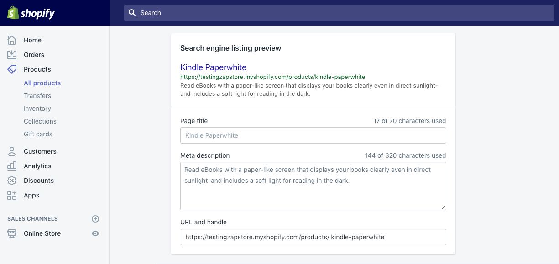Viewport: 559px width, 264px height.
Task: Click the Analytics bar chart icon
Action: [12, 166]
